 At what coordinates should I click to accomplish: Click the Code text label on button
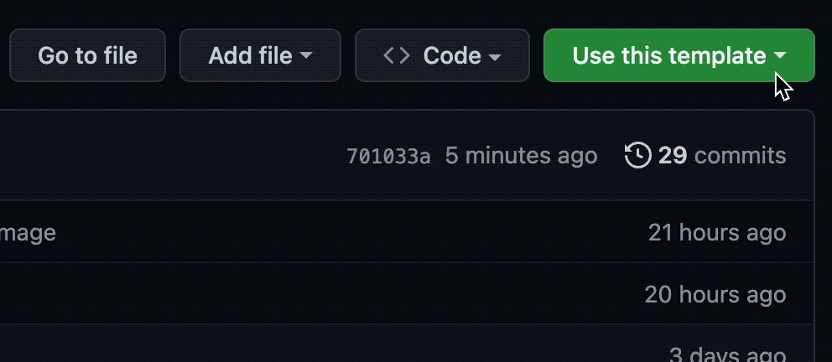[x=452, y=55]
